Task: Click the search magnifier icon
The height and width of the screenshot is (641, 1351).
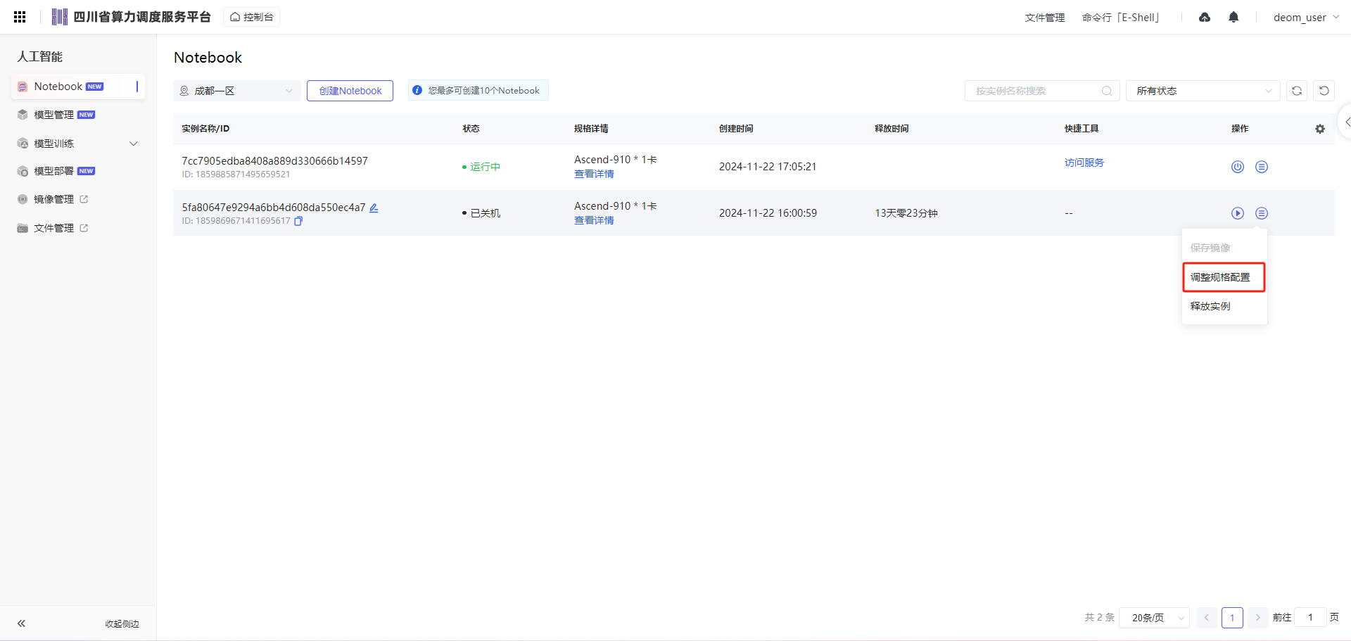Action: coord(1106,91)
